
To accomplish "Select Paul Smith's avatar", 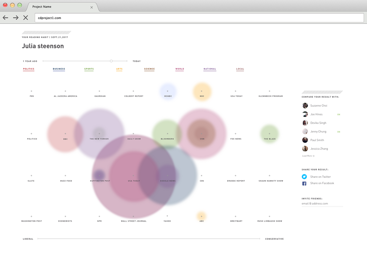I will (x=305, y=140).
